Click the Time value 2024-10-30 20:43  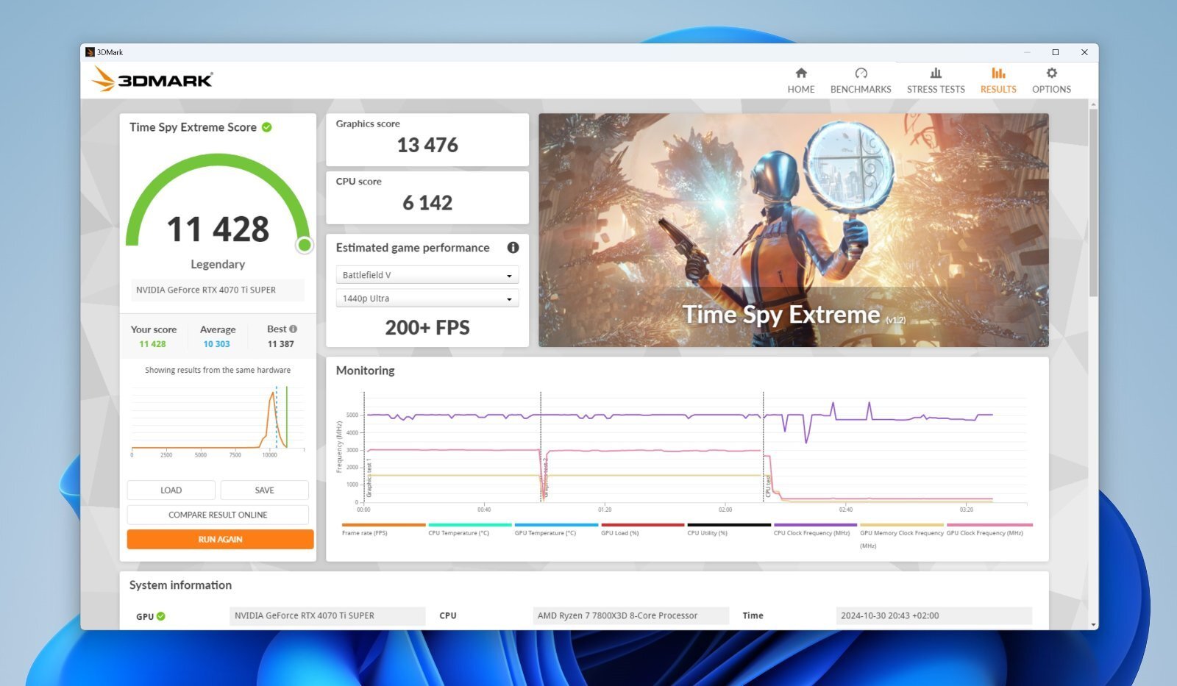point(934,616)
